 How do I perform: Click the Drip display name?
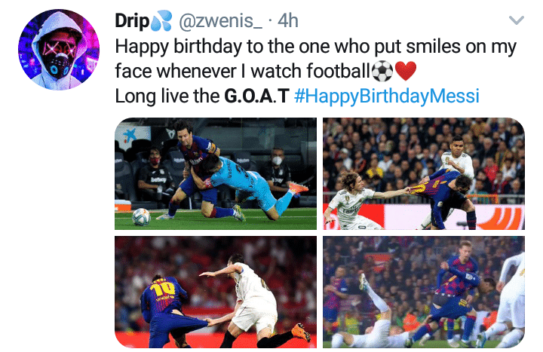coord(132,21)
